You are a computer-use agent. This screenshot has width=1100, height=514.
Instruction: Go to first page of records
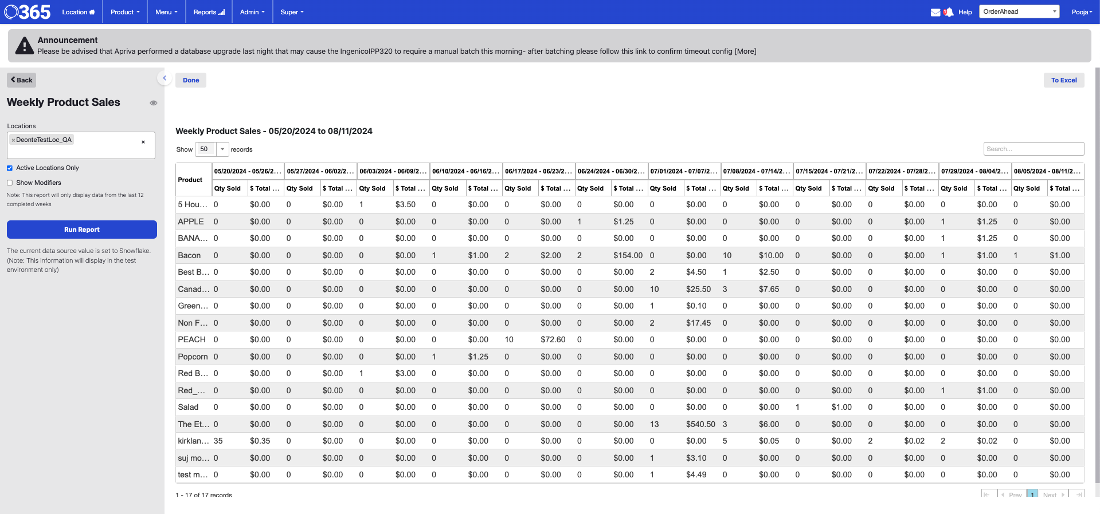988,495
